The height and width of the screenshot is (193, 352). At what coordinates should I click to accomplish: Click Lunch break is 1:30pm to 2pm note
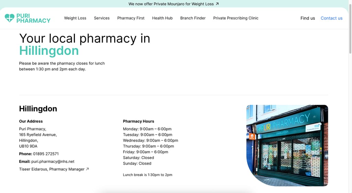click(x=148, y=175)
